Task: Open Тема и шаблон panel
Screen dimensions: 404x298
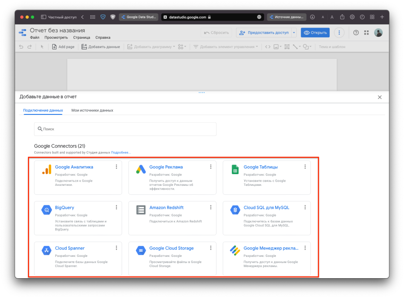Action: click(332, 47)
